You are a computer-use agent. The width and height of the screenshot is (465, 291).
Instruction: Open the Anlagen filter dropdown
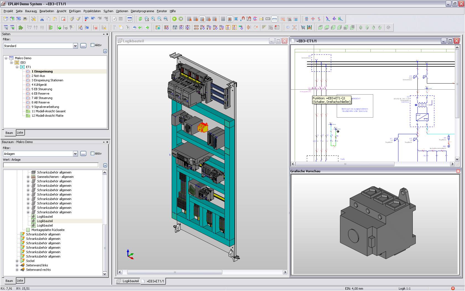pyautogui.click(x=75, y=154)
